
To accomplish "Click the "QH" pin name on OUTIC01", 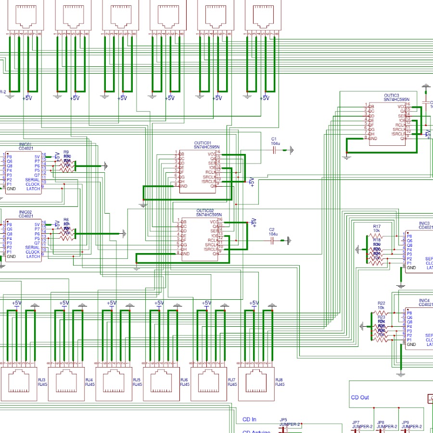I will click(x=213, y=186).
